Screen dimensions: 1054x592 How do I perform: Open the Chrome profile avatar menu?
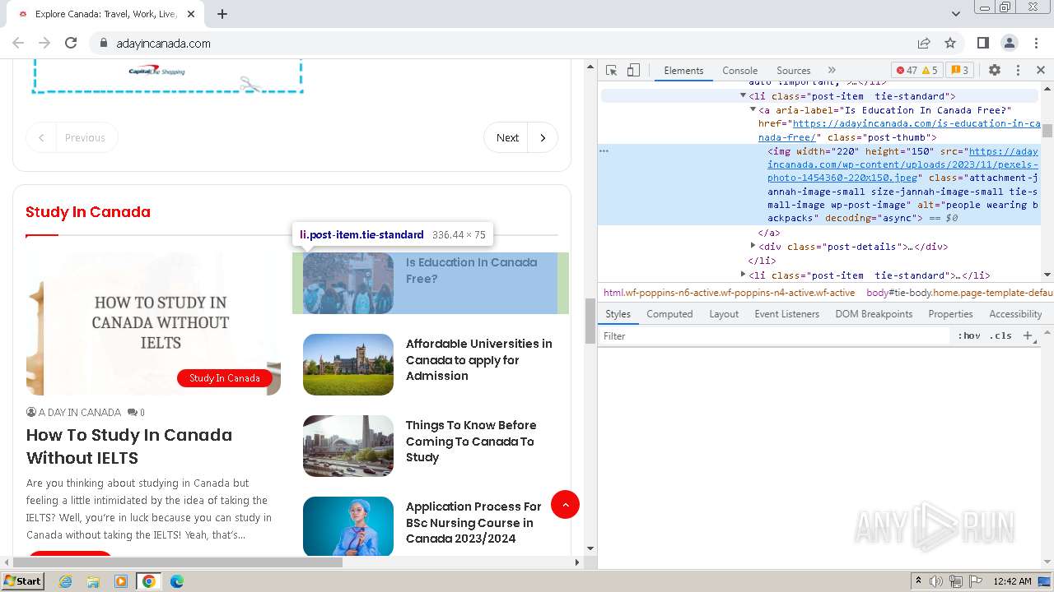coord(1009,43)
